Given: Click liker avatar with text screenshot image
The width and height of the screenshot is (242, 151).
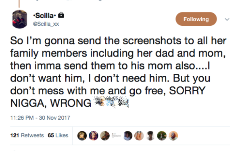Looking at the screenshot, I should click(116, 136).
